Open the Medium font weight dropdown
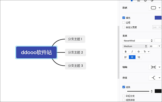This screenshot has width=162, height=102. click(135, 46)
